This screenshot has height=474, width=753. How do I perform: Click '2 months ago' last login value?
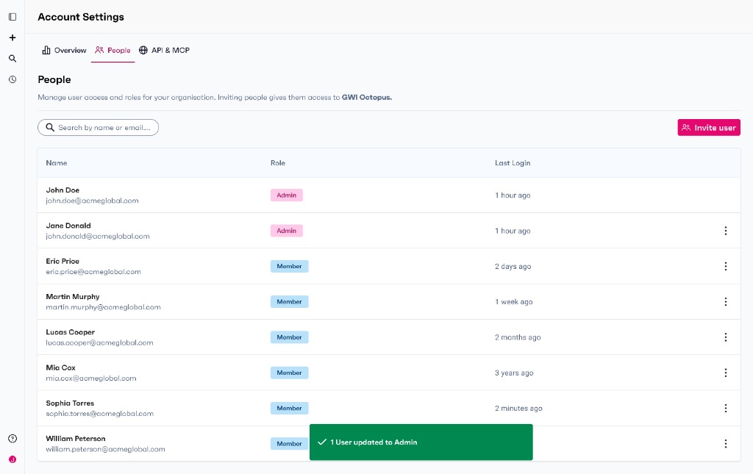click(518, 337)
